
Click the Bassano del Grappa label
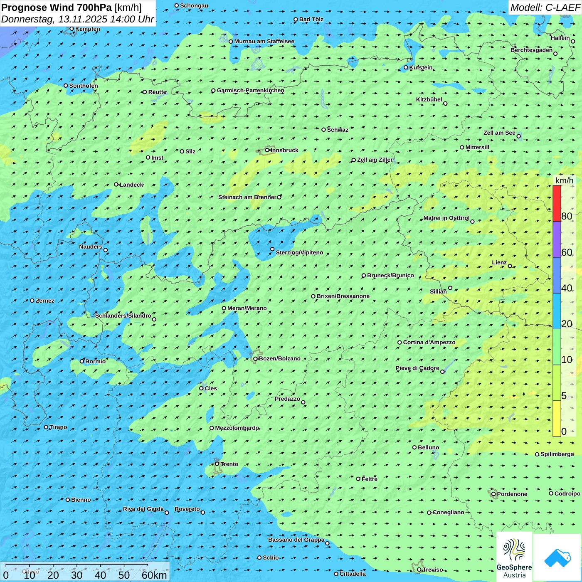(x=296, y=540)
